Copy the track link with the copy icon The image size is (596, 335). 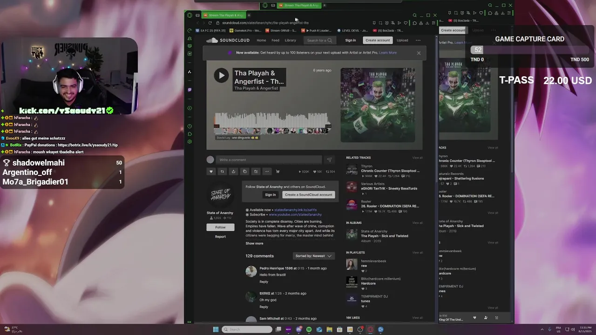coord(244,172)
